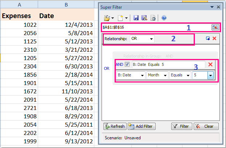Expand the open scenario dropdown arrow

click(x=113, y=18)
